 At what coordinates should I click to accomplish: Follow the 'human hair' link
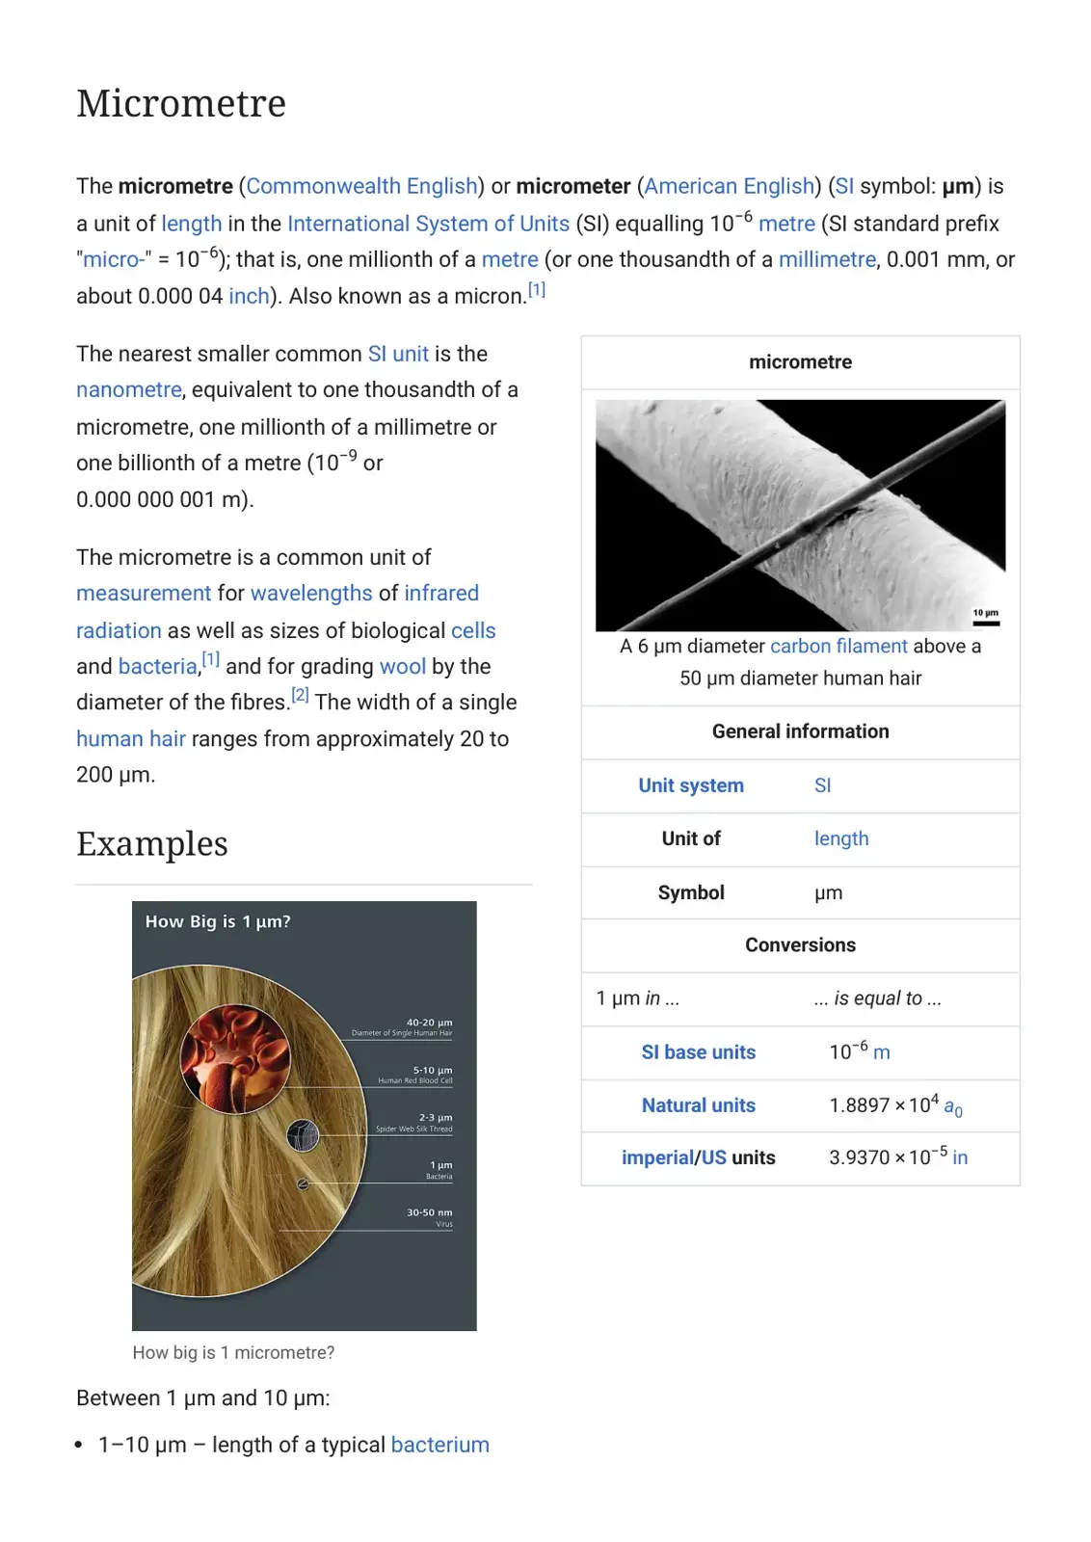tap(131, 738)
